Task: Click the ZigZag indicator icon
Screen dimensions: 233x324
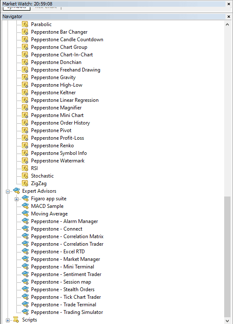Action: coord(25,183)
